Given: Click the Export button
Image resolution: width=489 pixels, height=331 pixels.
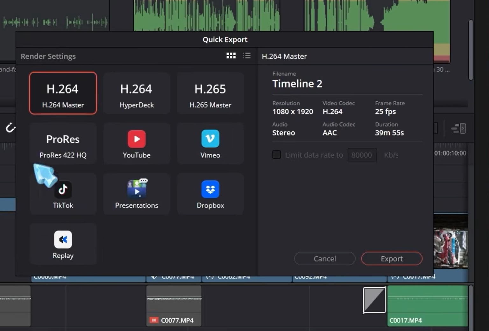Looking at the screenshot, I should click(392, 259).
